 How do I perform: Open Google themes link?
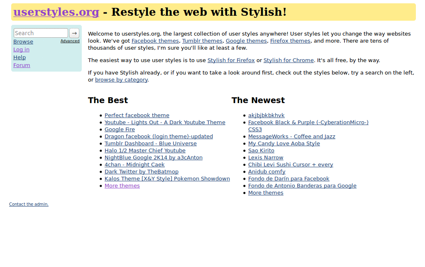[x=246, y=41]
